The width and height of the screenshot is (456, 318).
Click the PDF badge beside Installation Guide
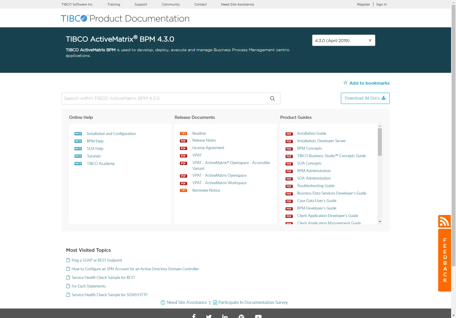[x=289, y=134]
